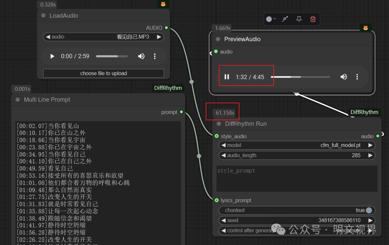Mute the LoadAudio player volume
389x245 pixels.
point(141,56)
